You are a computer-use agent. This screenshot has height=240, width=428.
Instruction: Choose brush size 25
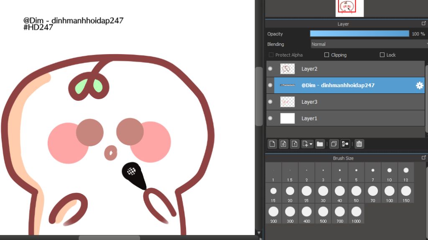point(306,193)
